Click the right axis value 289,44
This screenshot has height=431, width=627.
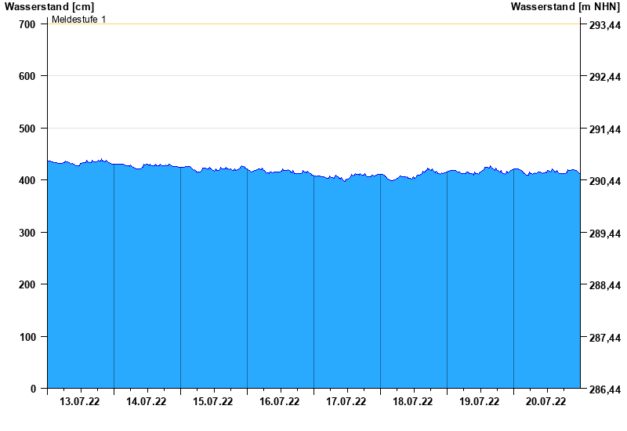point(605,234)
